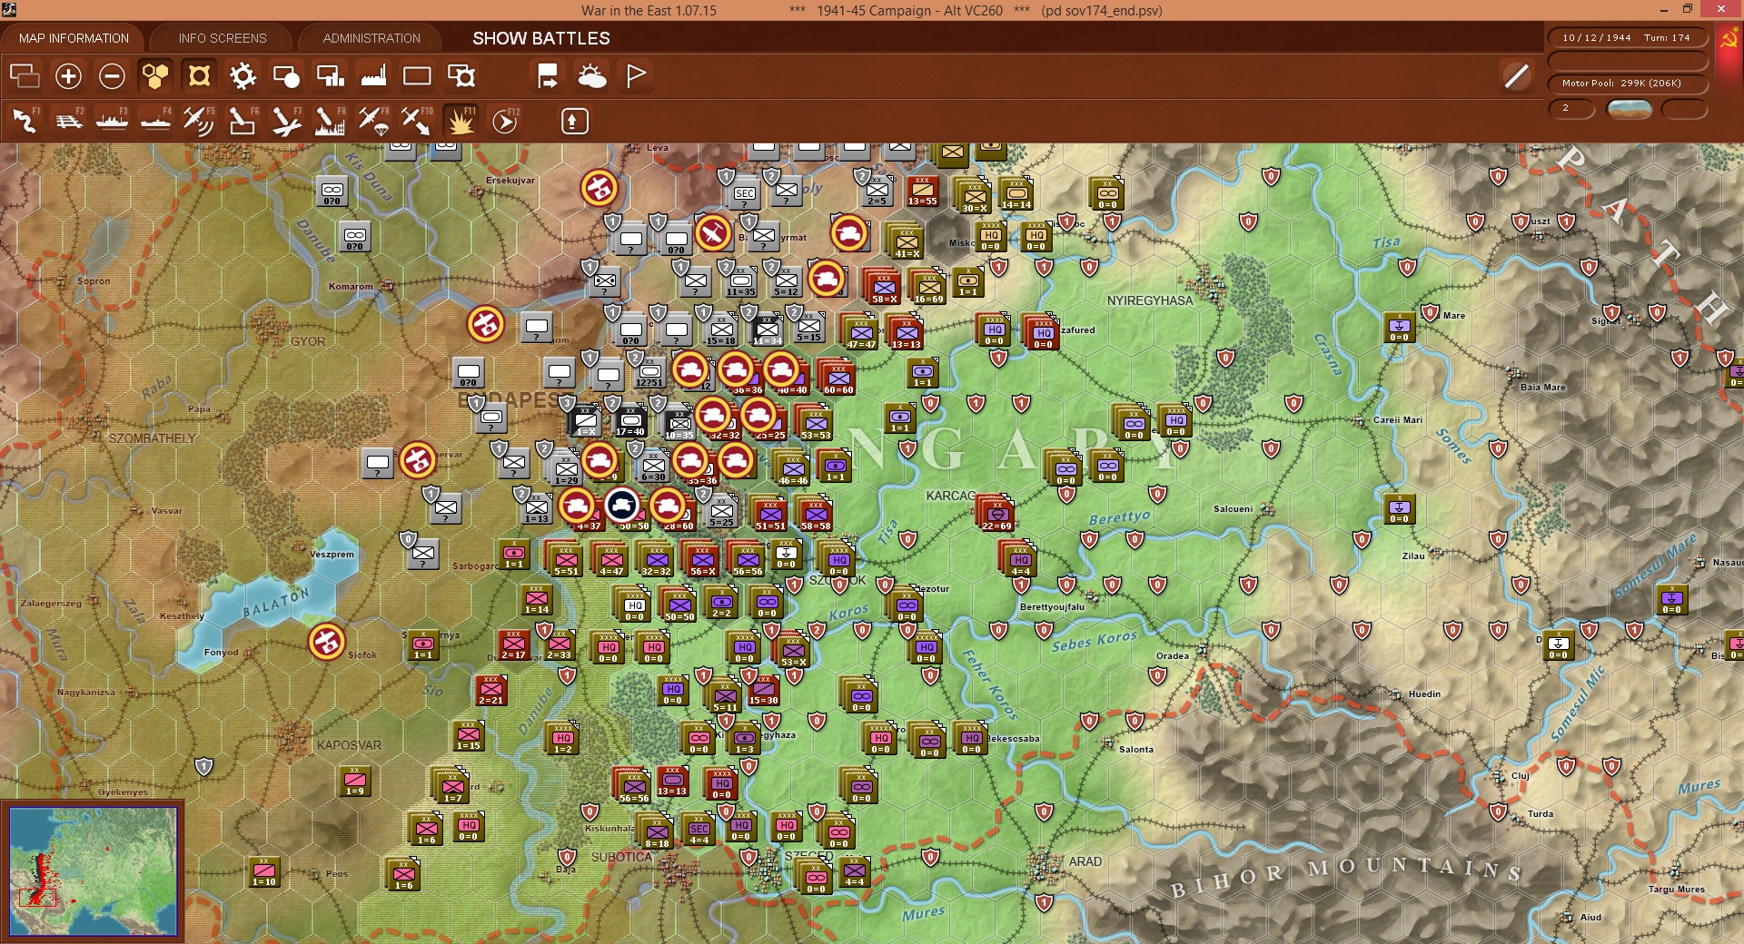
Task: Select the unit counter labeled 16=69
Action: click(928, 287)
